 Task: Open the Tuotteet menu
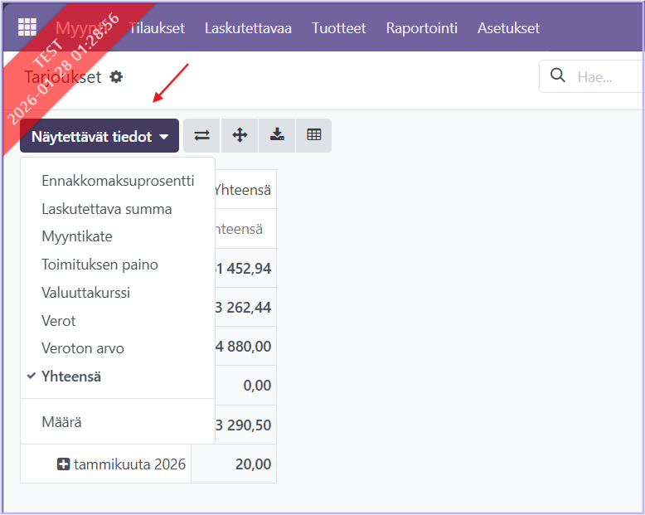click(x=338, y=28)
